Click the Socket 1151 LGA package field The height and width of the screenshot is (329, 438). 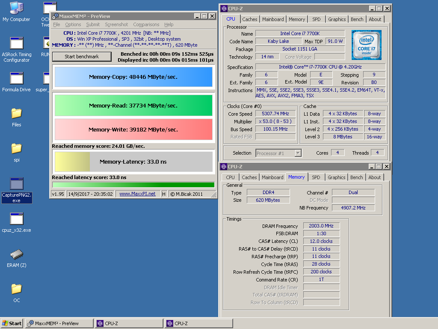click(300, 49)
